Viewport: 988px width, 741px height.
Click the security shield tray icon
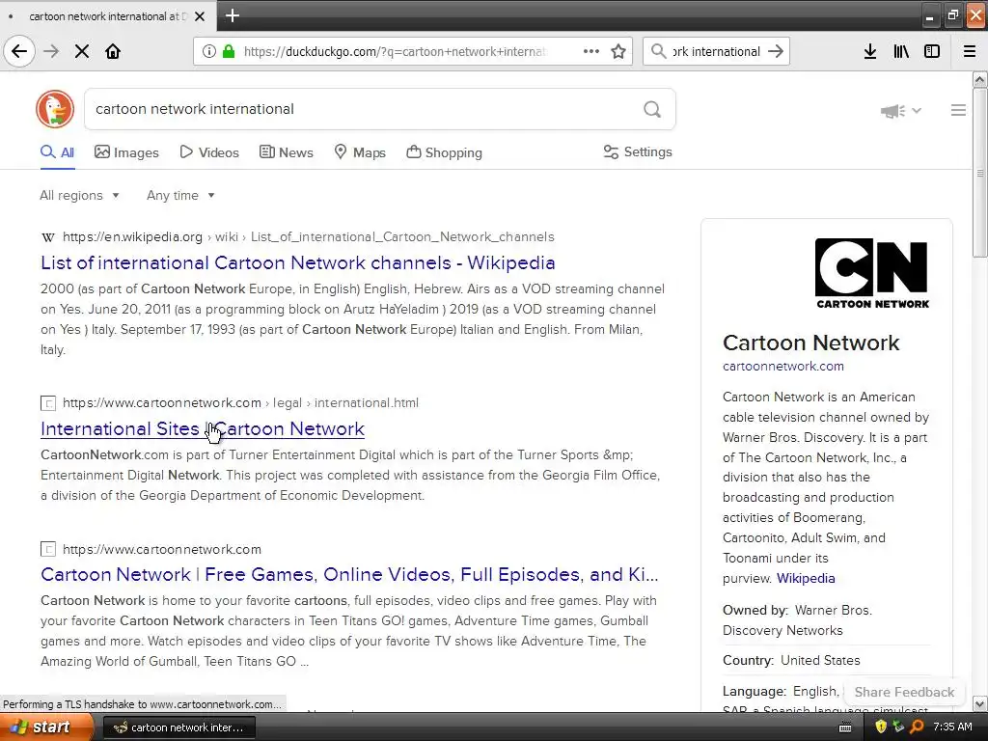pyautogui.click(x=881, y=727)
